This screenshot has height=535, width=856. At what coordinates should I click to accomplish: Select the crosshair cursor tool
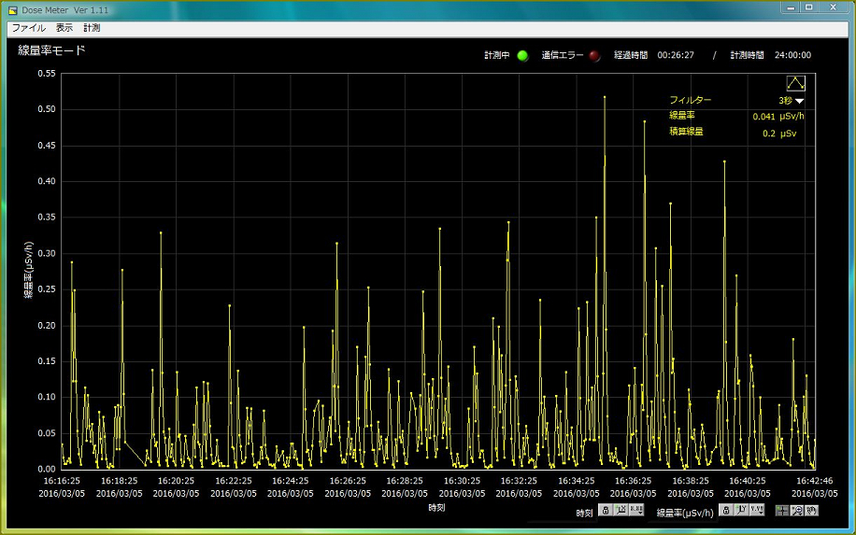(x=781, y=510)
